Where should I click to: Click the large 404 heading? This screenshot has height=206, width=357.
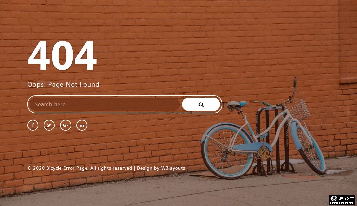pos(62,56)
